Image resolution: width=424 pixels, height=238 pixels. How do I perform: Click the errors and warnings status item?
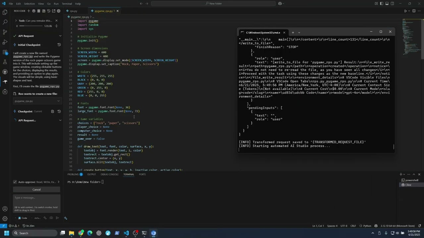tap(14, 226)
